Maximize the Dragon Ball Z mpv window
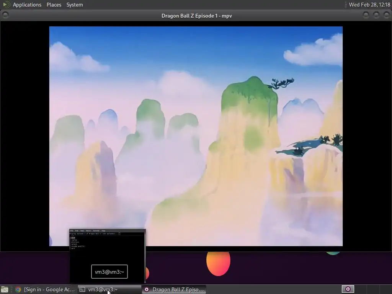Screen dimensions: 392x294 376,15
